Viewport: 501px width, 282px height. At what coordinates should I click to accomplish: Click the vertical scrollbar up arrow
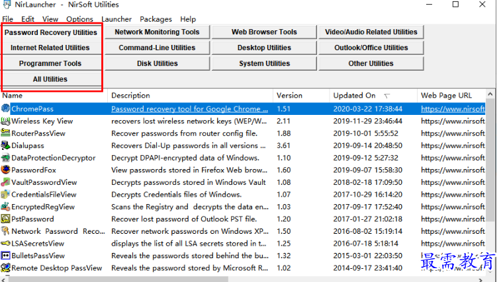[x=490, y=94]
